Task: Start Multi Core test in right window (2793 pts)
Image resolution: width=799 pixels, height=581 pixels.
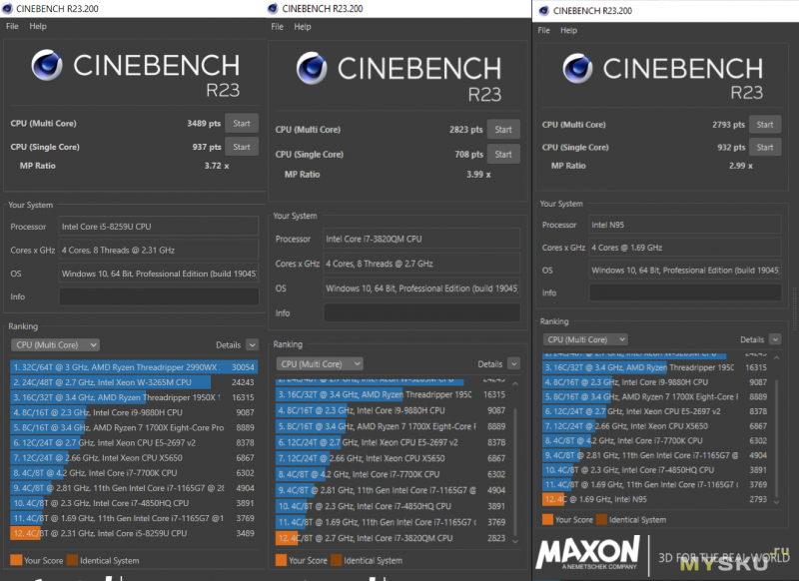Action: point(765,125)
